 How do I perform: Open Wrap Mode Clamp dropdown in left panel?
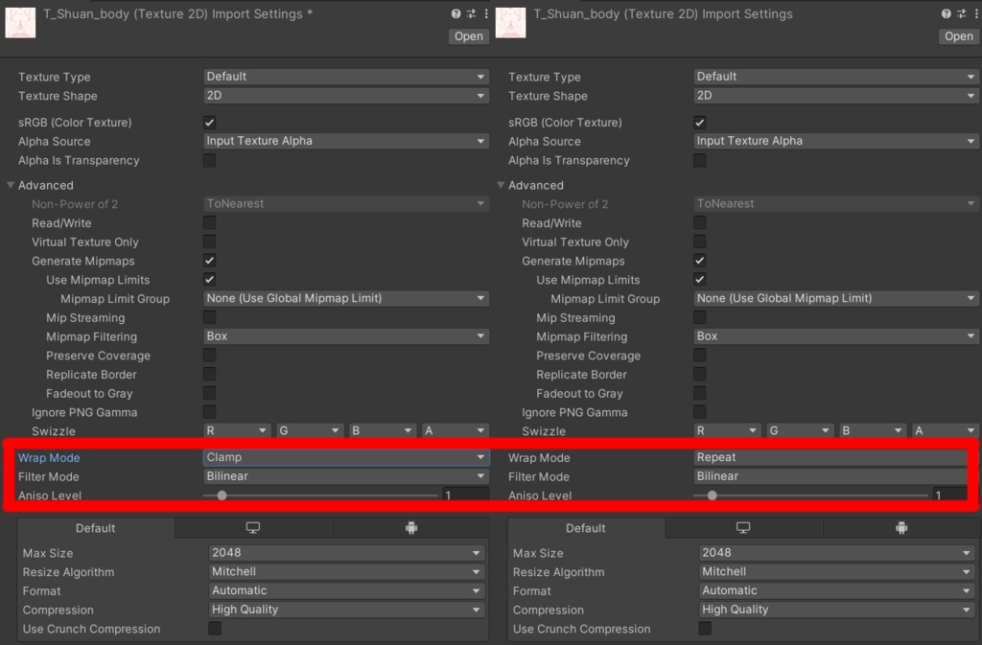coord(345,457)
